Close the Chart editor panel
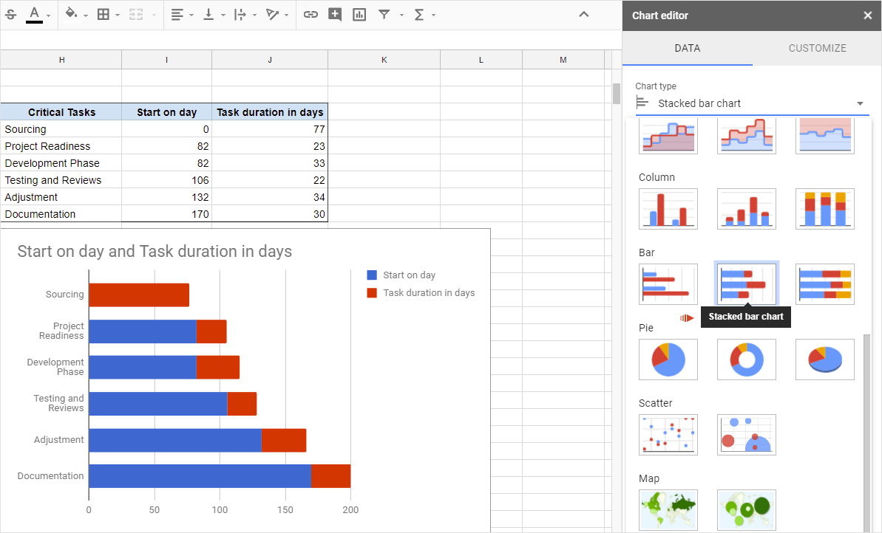The image size is (882, 533). pyautogui.click(x=867, y=16)
